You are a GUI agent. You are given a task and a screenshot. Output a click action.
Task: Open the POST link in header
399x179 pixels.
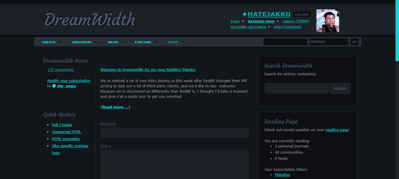[235, 22]
